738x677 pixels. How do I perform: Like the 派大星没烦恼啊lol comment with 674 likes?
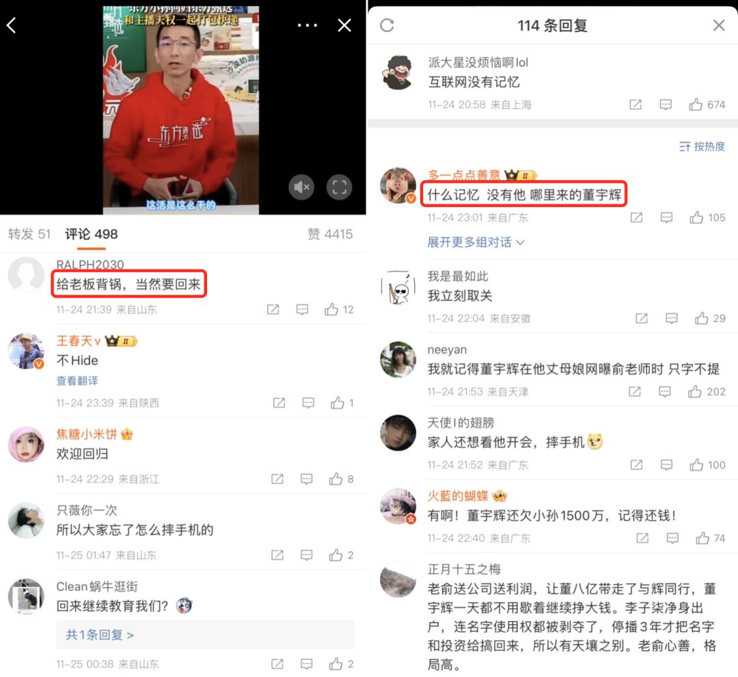click(x=707, y=105)
